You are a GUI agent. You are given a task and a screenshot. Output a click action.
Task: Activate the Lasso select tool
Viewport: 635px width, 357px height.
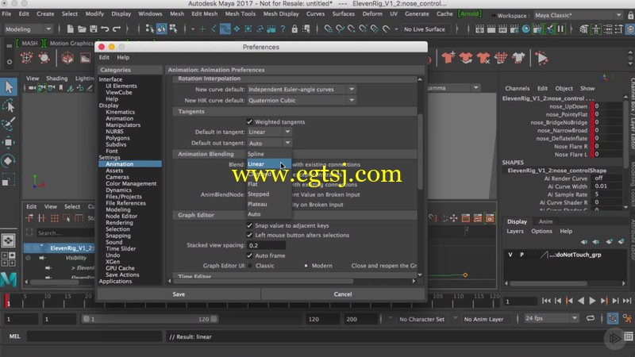[x=9, y=106]
